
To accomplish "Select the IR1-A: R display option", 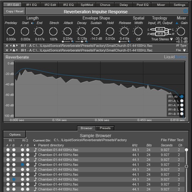I will 182,105.
